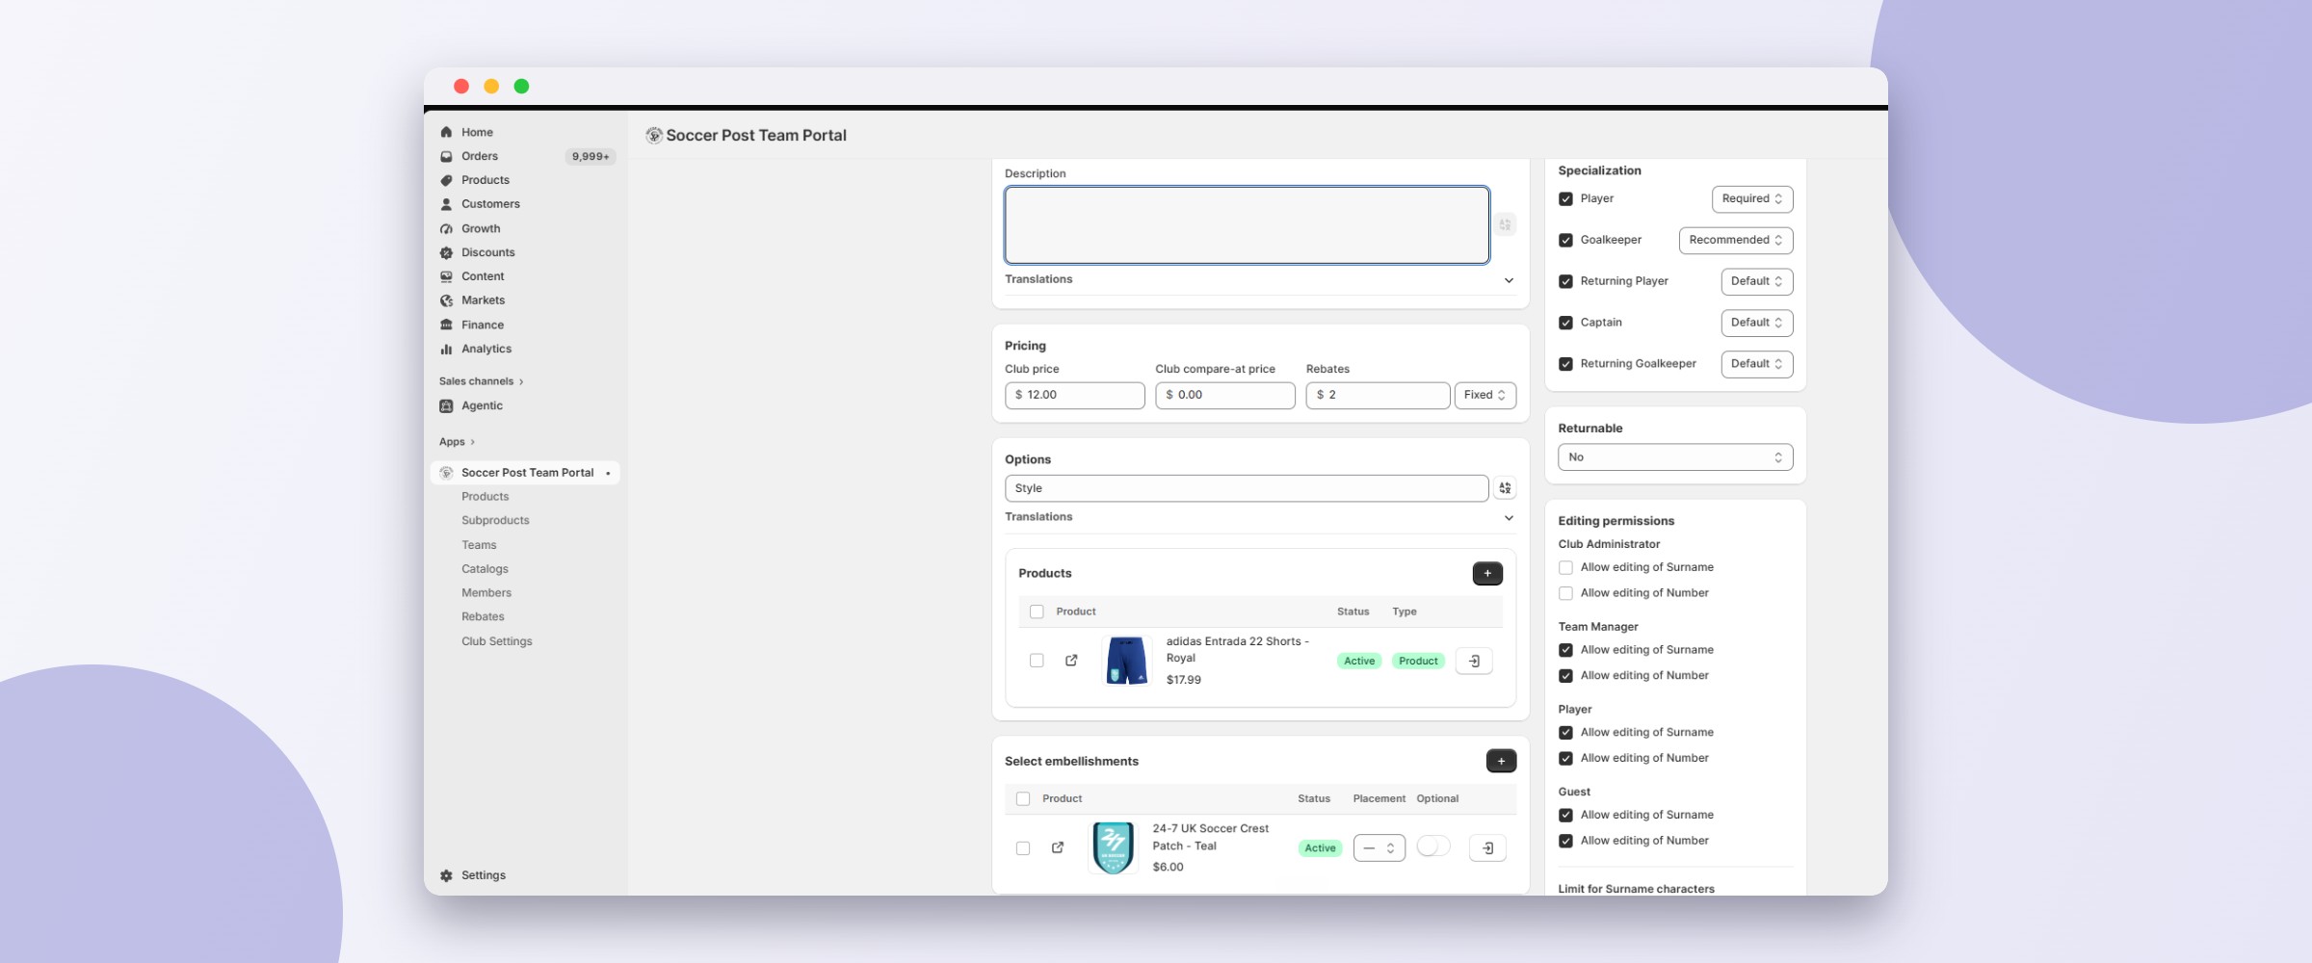Select the adidas Entrada Shorts row checkbox

(1037, 661)
